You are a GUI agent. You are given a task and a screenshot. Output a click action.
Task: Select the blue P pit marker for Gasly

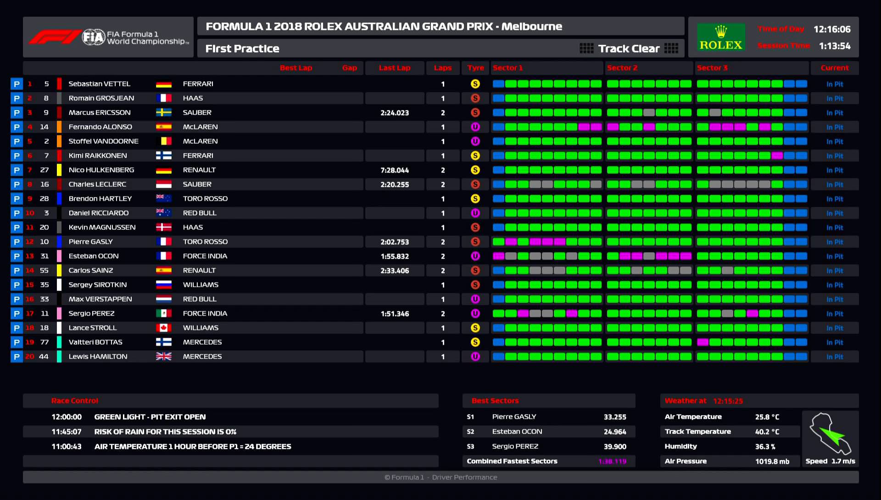click(x=17, y=242)
